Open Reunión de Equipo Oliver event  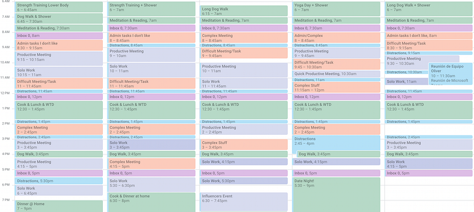tap(450, 74)
